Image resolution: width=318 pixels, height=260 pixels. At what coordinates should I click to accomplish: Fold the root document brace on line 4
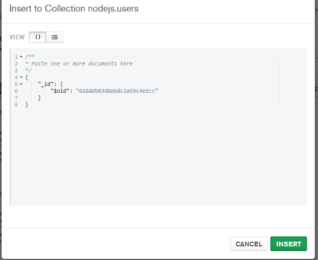pyautogui.click(x=21, y=78)
